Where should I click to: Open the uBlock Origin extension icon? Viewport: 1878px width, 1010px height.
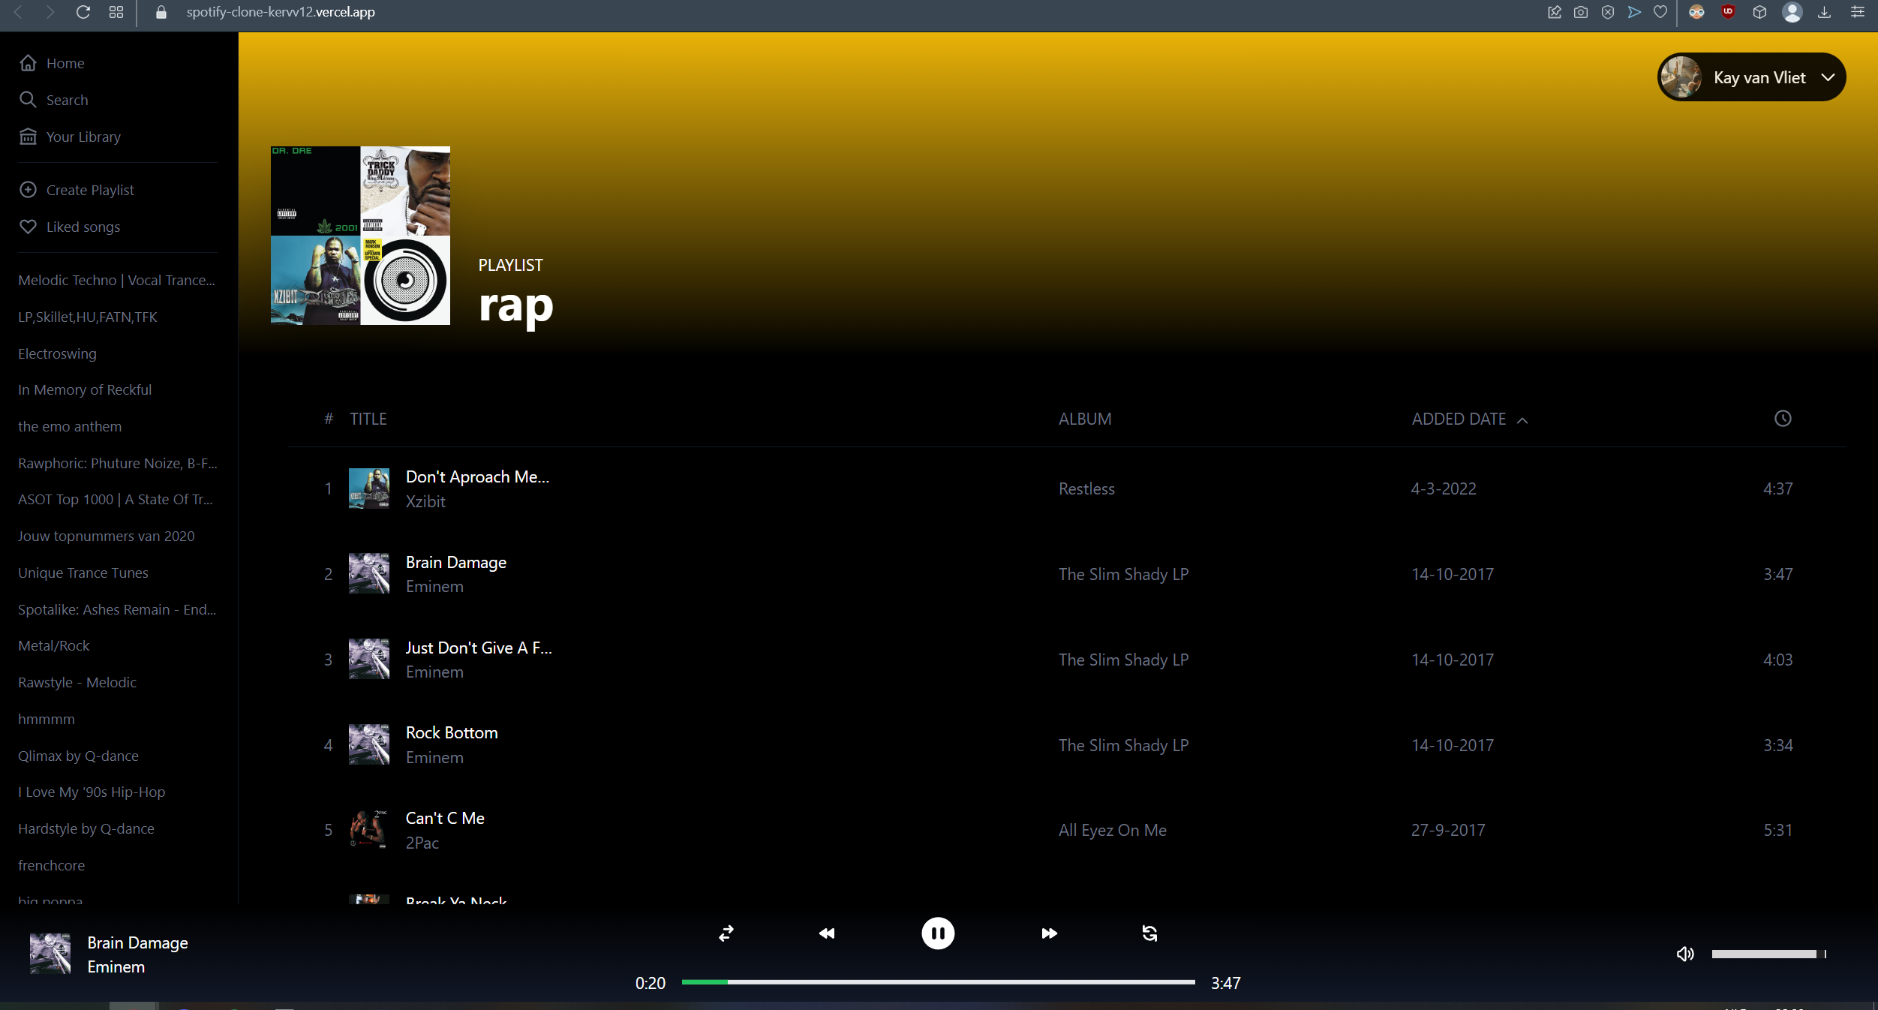pyautogui.click(x=1728, y=12)
